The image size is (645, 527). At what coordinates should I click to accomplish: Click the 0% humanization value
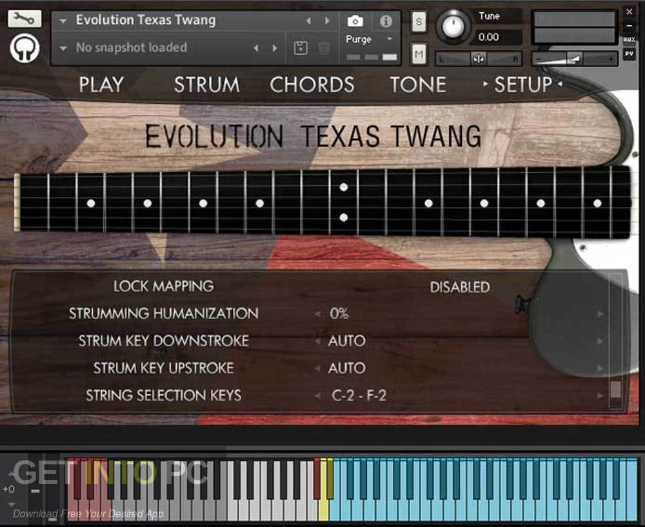click(x=339, y=314)
